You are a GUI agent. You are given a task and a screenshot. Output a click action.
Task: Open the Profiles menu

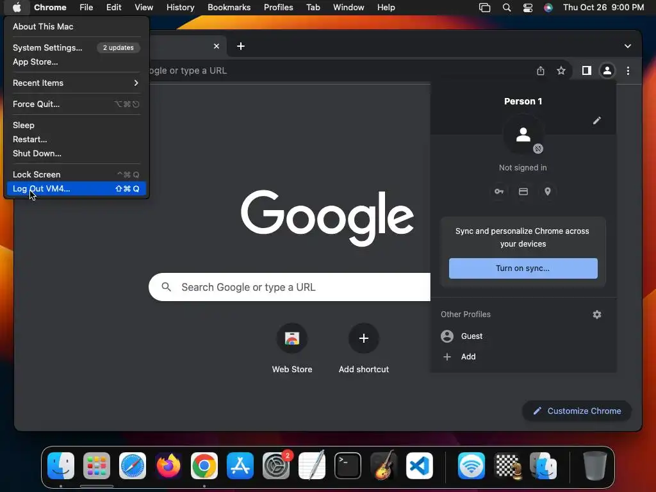point(278,8)
